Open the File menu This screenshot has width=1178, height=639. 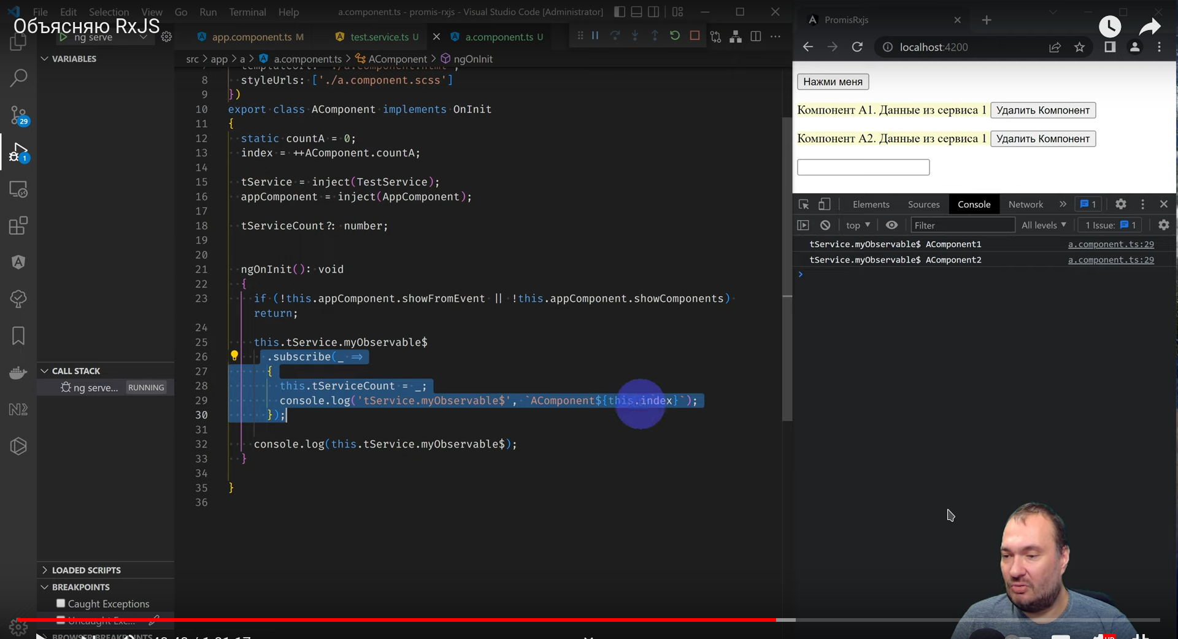[x=40, y=12]
